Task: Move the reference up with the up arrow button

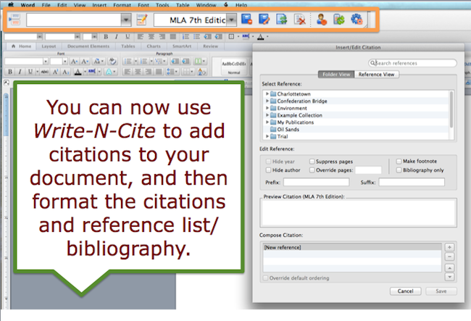Action: tap(449, 268)
